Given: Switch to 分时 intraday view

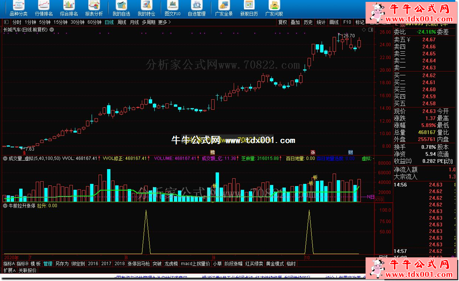Looking at the screenshot, I should point(17,22).
